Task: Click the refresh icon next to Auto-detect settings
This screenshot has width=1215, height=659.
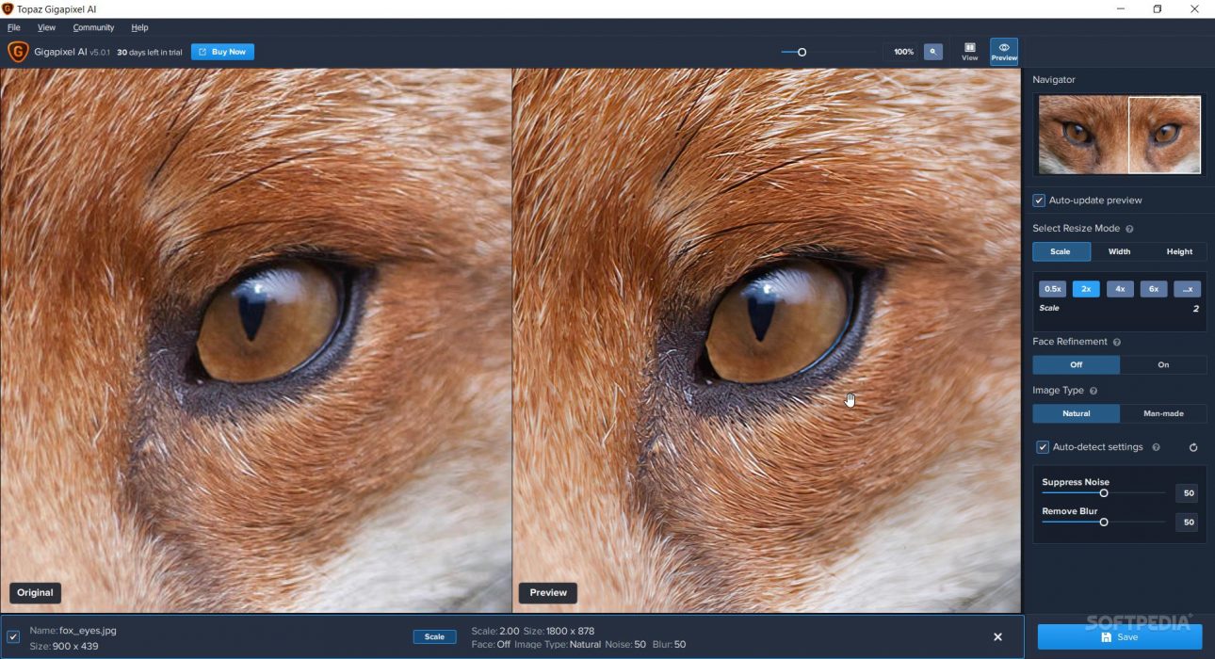Action: [1192, 447]
